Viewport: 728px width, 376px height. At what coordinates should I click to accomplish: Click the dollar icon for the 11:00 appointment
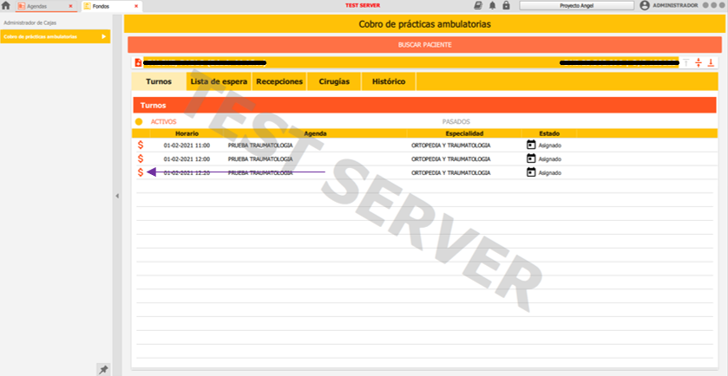pos(141,146)
